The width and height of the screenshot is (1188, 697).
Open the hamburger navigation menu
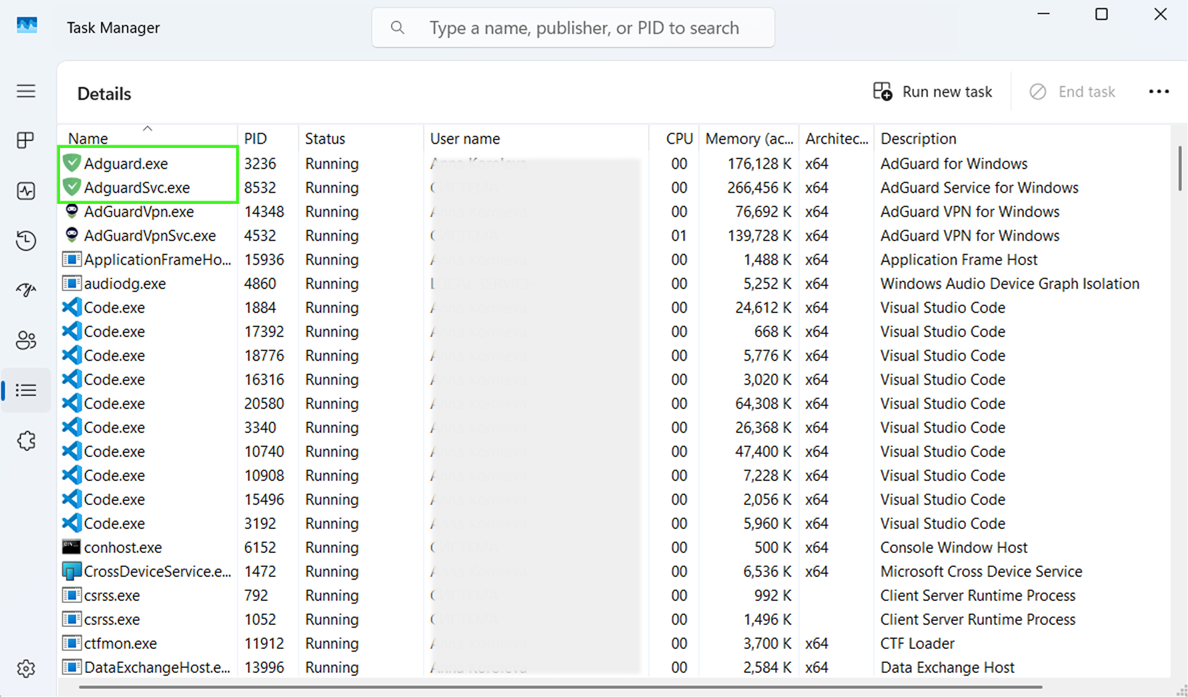pyautogui.click(x=26, y=91)
